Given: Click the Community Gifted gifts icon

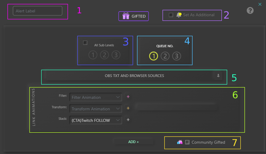Looking at the screenshot, I should pos(180,142).
